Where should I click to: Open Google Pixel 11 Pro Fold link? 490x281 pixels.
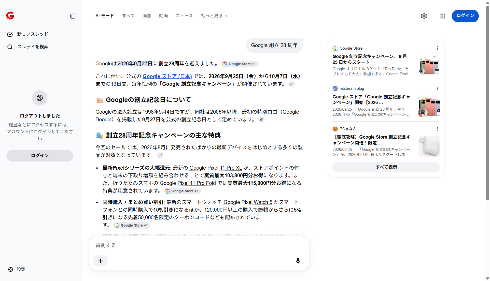pyautogui.click(x=188, y=183)
